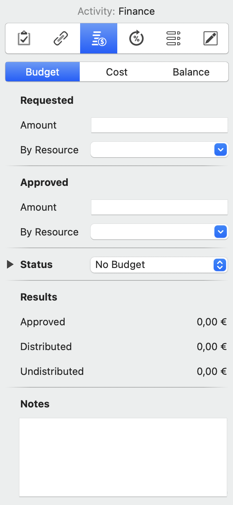
Task: Open the Status No Budget popup menu
Action: pos(159,265)
